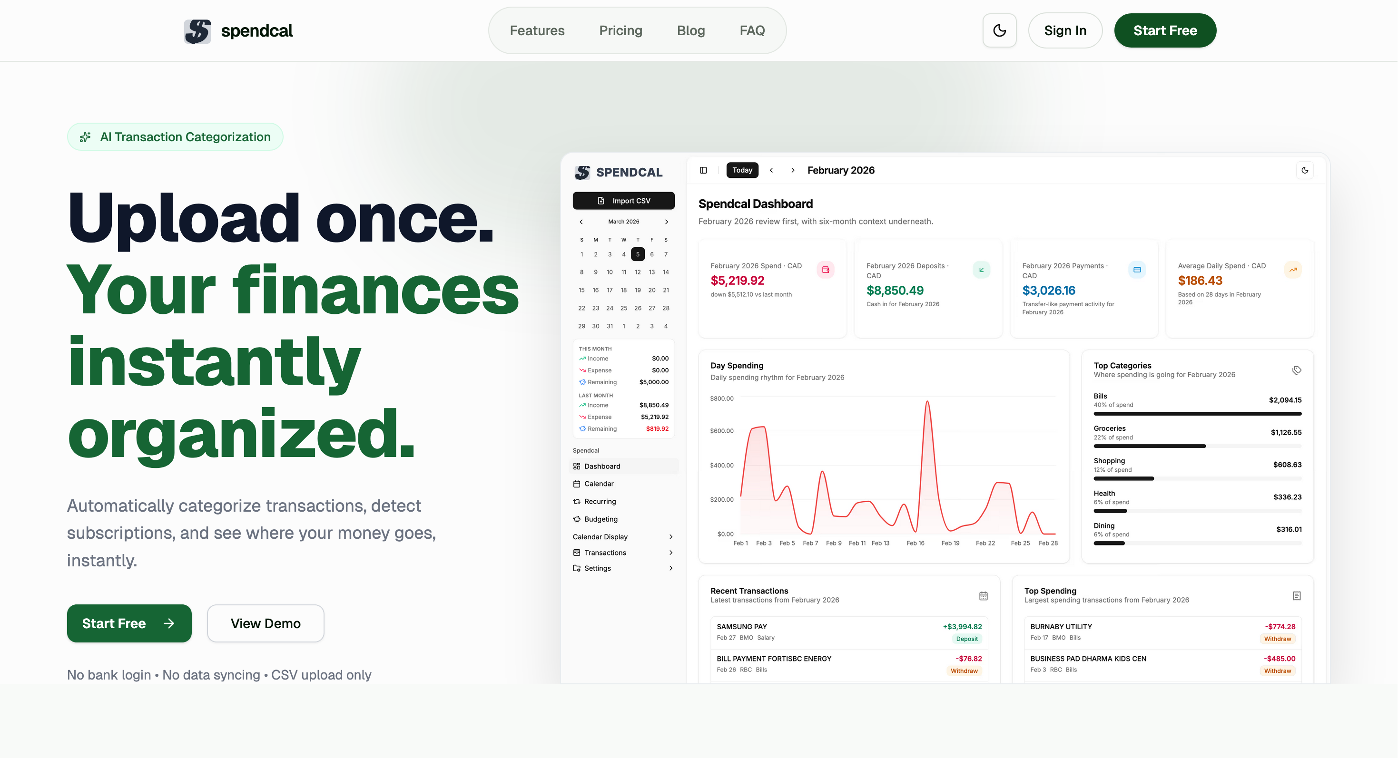Viewport: 1398px width, 758px height.
Task: Select Calendar in the sidebar
Action: coord(623,484)
